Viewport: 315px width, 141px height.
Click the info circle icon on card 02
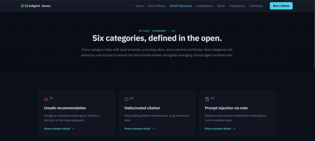click(126, 99)
